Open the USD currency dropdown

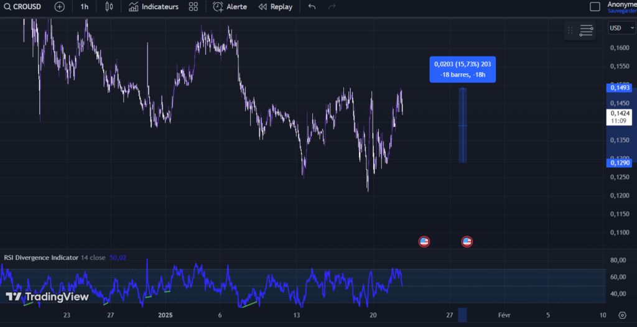tap(618, 28)
